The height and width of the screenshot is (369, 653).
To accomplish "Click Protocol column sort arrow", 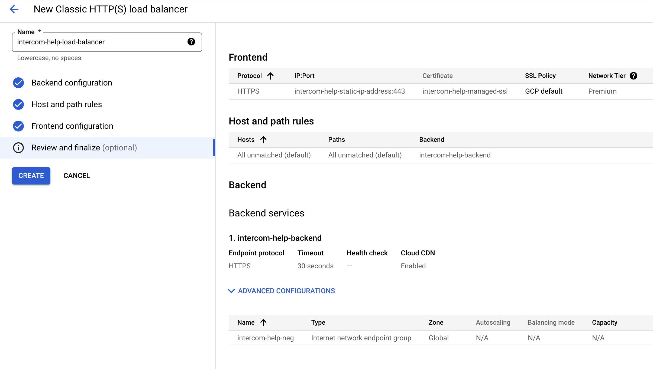I will click(270, 76).
